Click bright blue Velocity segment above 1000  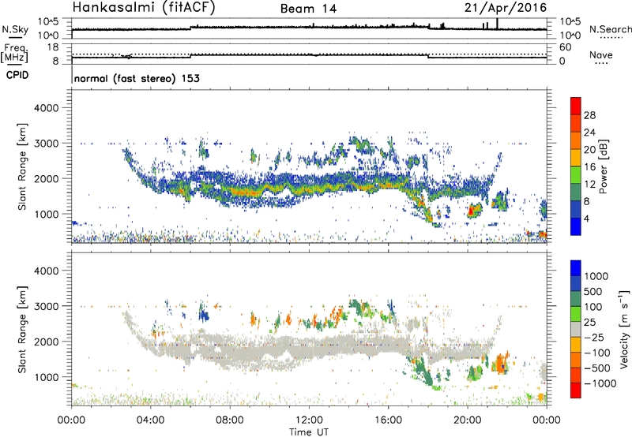click(x=576, y=268)
